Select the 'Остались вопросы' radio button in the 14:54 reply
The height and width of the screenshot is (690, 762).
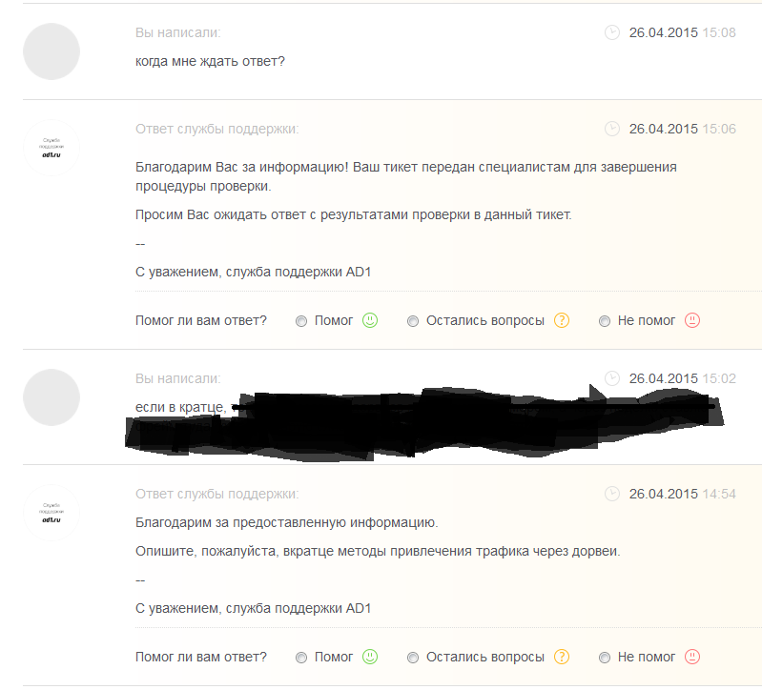413,658
